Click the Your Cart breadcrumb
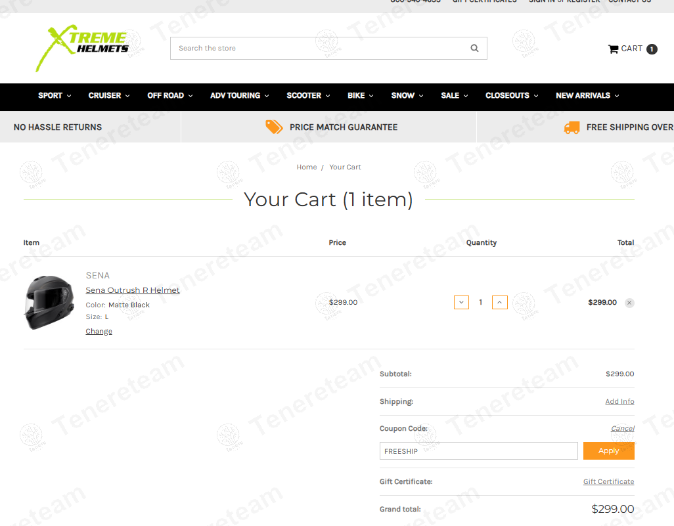 click(x=345, y=167)
